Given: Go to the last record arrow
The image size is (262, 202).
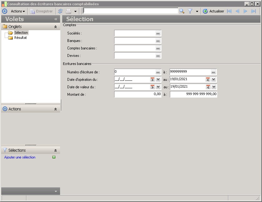Looking at the screenshot, I should tap(254, 11).
